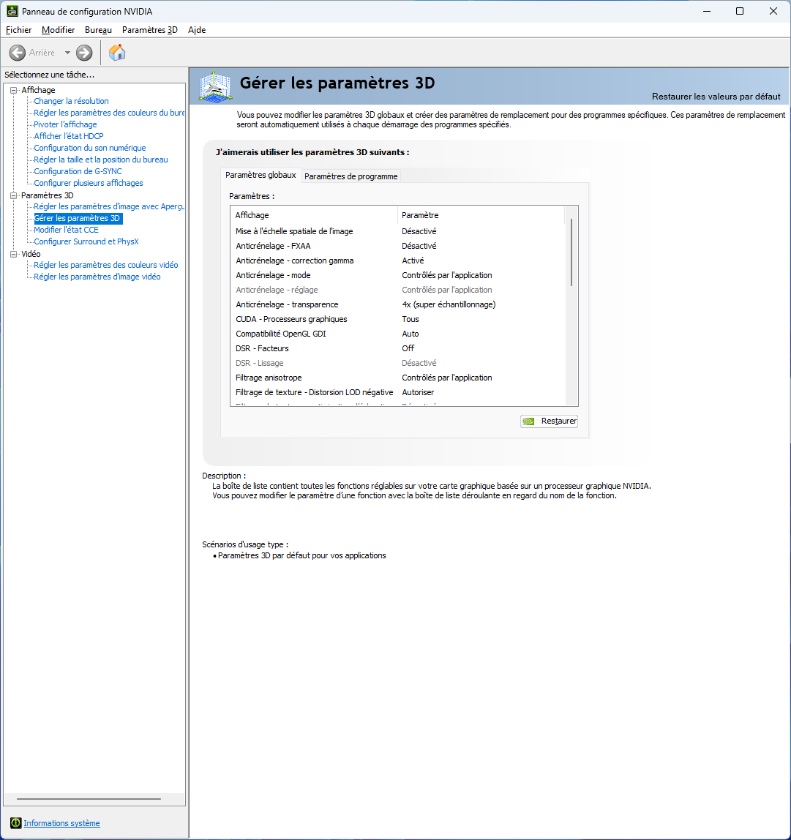The height and width of the screenshot is (840, 791).
Task: Open Afficher l'état HDCP
Action: [x=69, y=136]
